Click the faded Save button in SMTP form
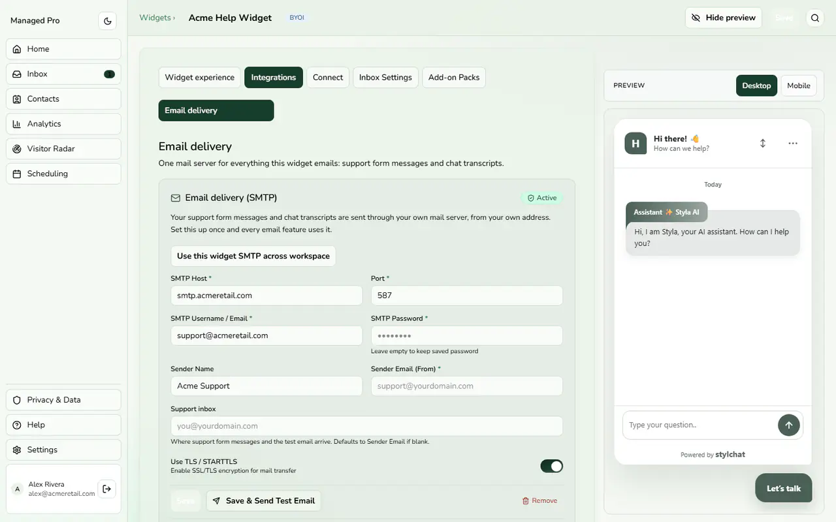This screenshot has width=836, height=522. [x=185, y=500]
